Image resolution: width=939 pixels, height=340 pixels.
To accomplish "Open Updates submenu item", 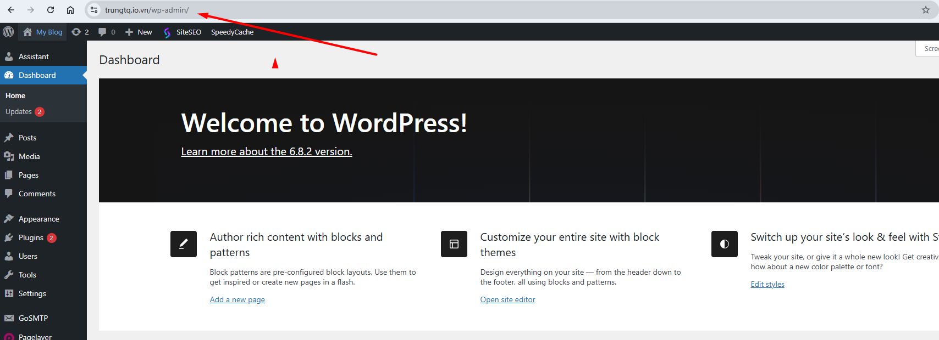I will (25, 111).
